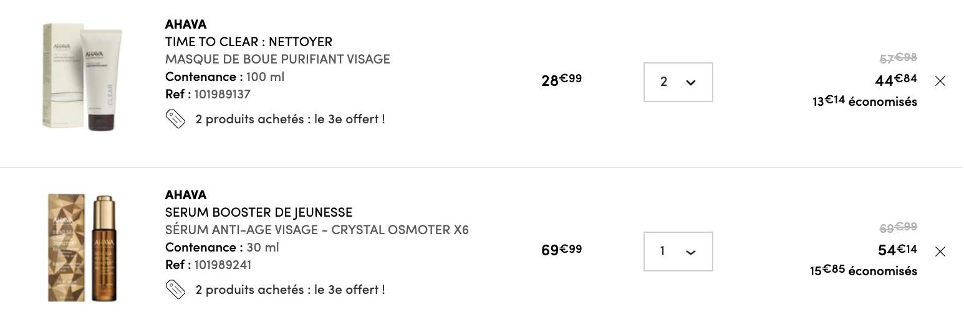Select the SÉRUM ANTI-AGE VISAGE Crystal Osmoter subtitle

pos(317,230)
